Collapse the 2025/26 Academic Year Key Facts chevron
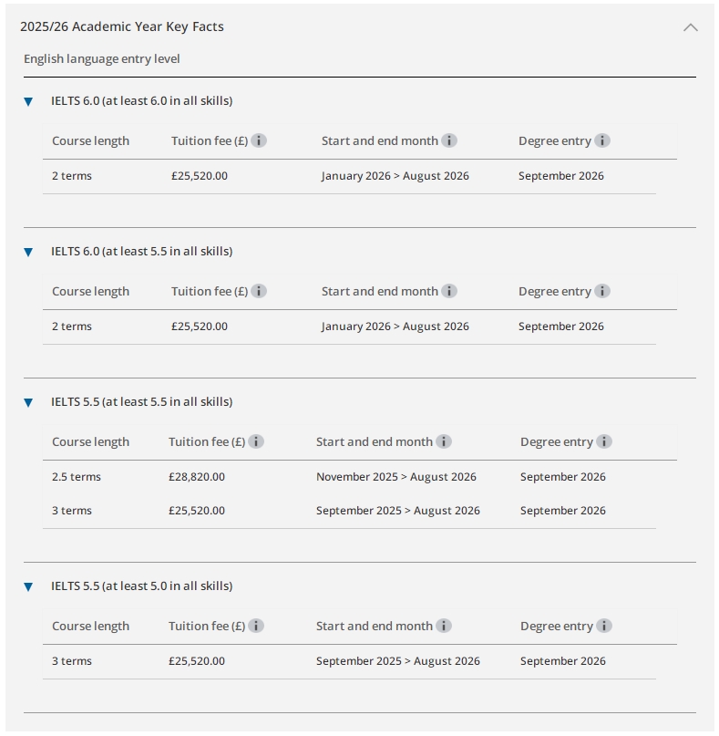The height and width of the screenshot is (736, 719). (691, 27)
